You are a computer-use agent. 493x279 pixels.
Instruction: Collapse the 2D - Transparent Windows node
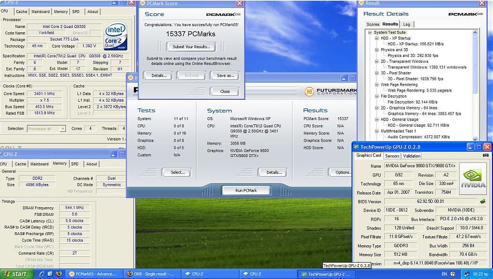376,61
